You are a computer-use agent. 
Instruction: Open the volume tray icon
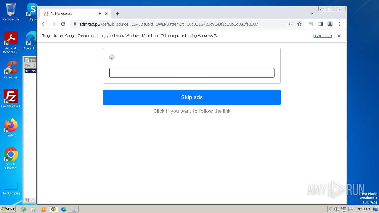click(x=337, y=209)
